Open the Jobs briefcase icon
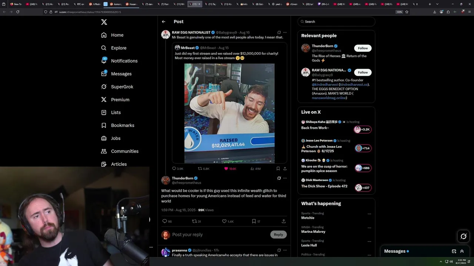The height and width of the screenshot is (266, 474). click(x=104, y=138)
